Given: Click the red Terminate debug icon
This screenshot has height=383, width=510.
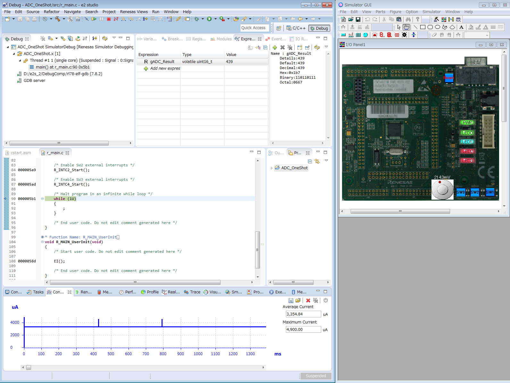Looking at the screenshot, I should [x=109, y=19].
